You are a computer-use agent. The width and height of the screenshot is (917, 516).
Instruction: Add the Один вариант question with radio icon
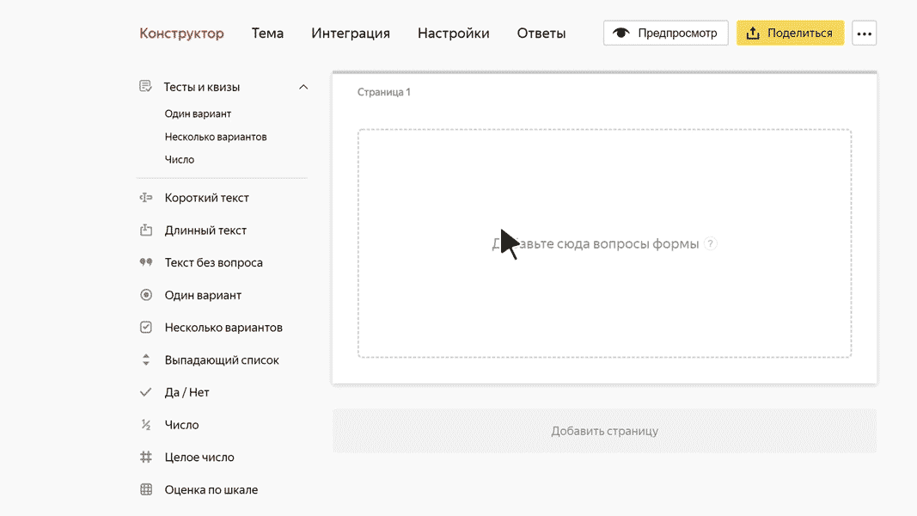(202, 296)
